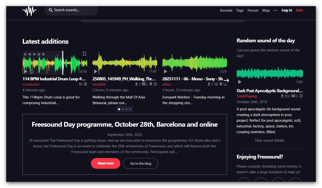The height and width of the screenshot is (188, 322).
Task: Click the 17:47 duration label
Action: click(x=152, y=72)
